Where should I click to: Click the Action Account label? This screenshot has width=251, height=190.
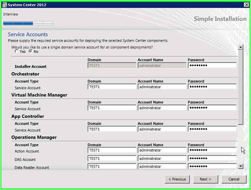(27, 151)
